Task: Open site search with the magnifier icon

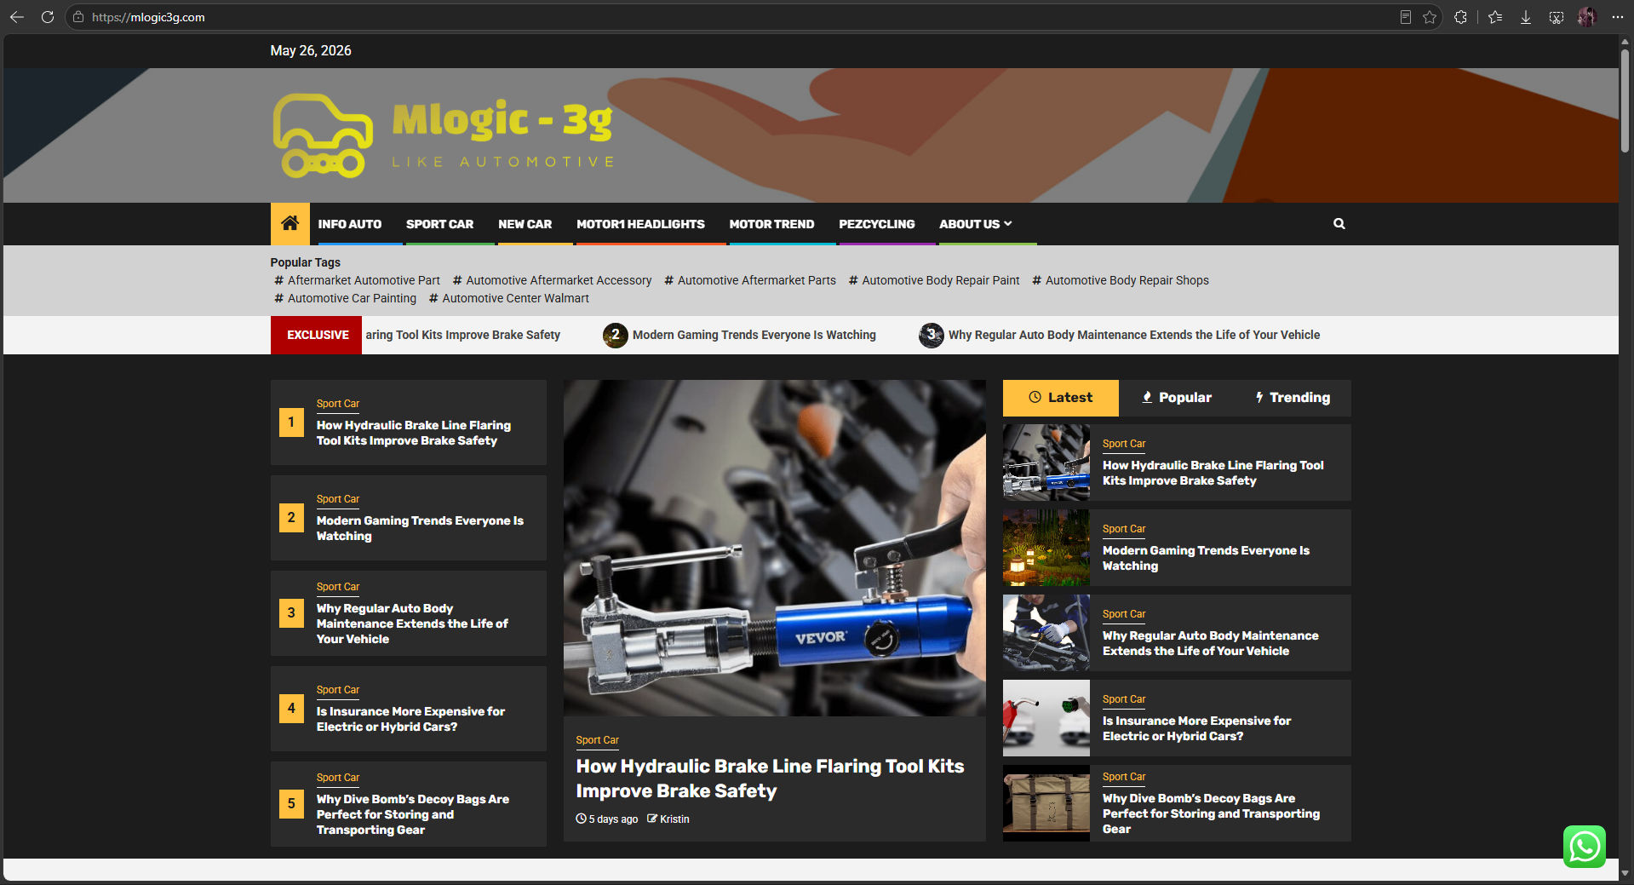Action: [1339, 224]
